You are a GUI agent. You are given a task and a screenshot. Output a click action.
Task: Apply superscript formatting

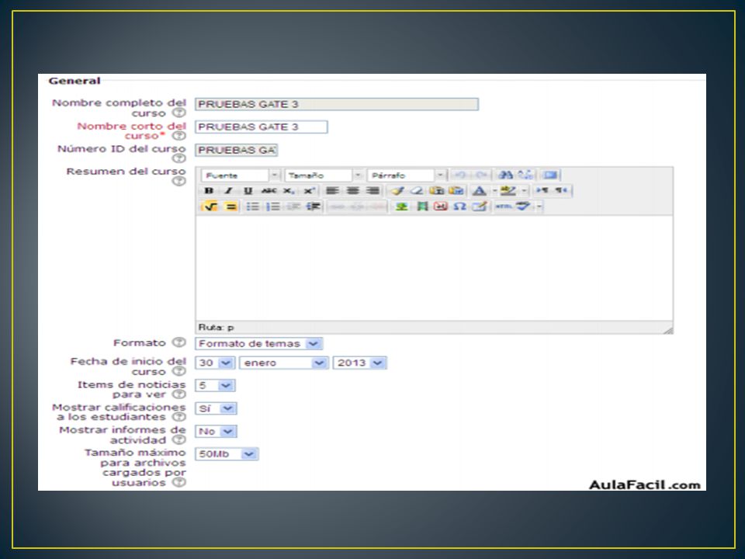point(309,191)
